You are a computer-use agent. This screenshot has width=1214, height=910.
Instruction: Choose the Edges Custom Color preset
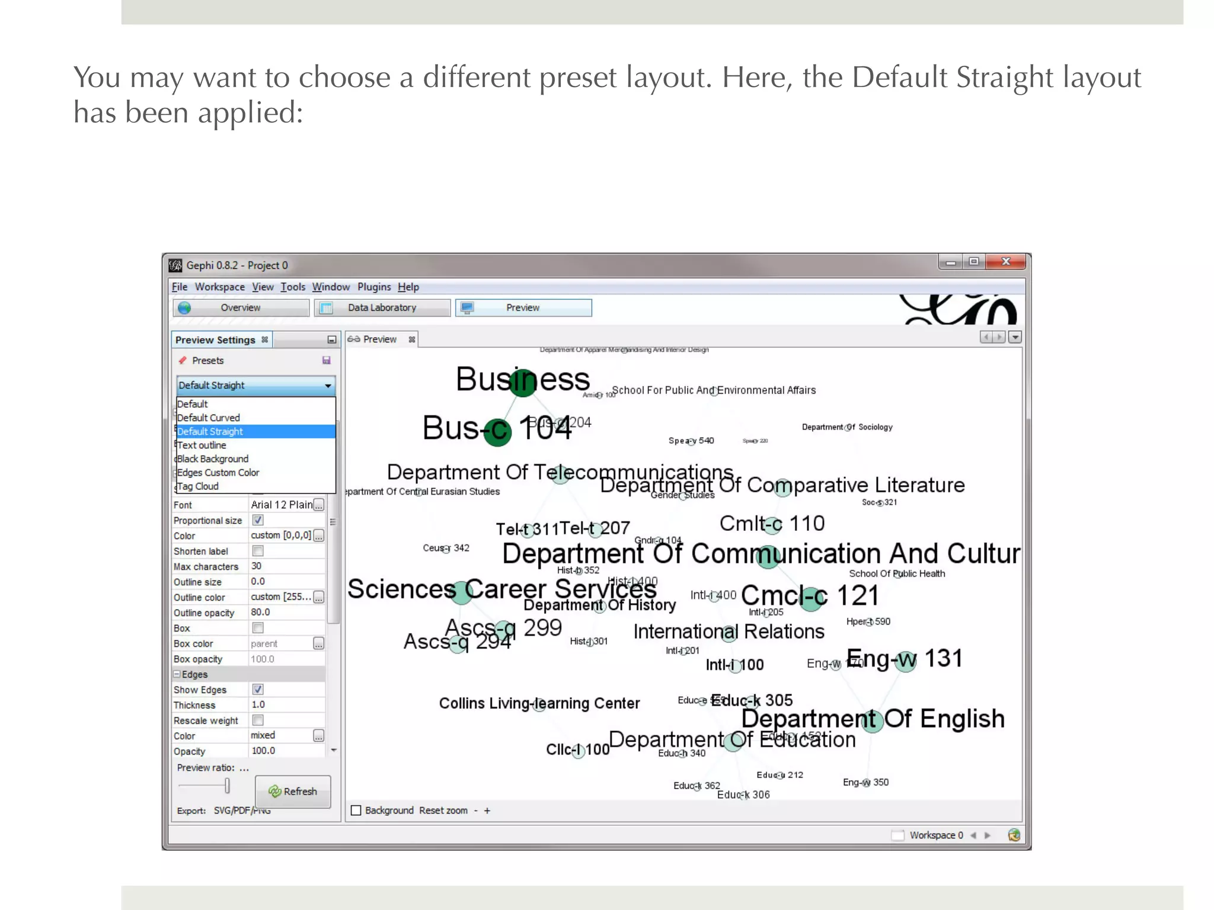coord(256,472)
